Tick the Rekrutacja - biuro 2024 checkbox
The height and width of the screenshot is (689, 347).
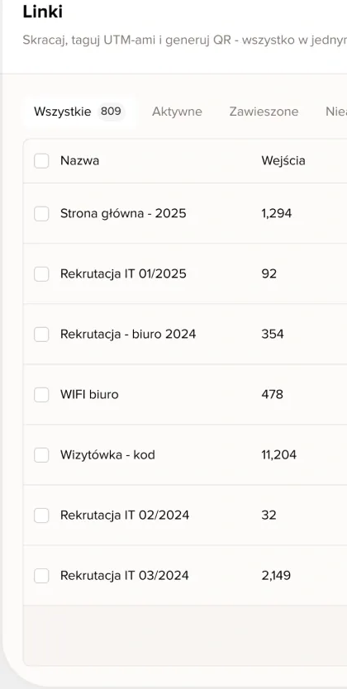tap(41, 335)
